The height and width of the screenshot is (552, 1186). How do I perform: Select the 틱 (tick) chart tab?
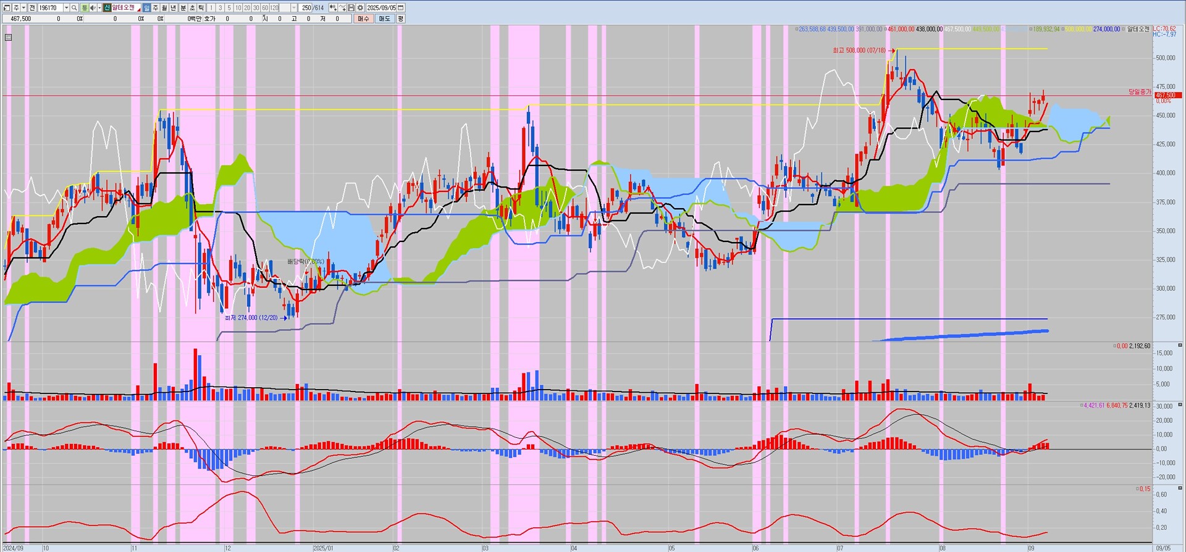pyautogui.click(x=201, y=8)
